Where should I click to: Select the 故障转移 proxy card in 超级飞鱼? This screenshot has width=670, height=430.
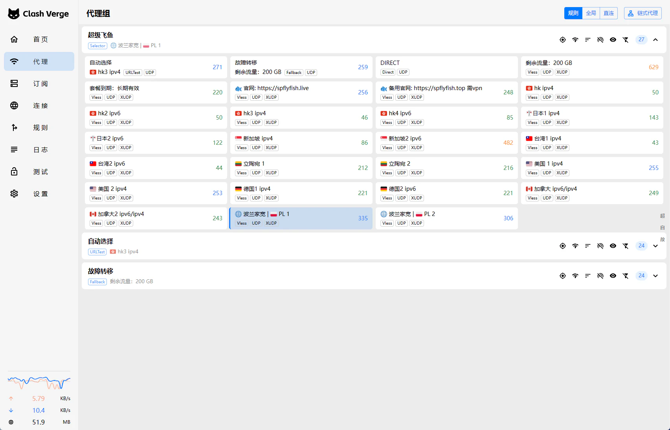pyautogui.click(x=301, y=67)
